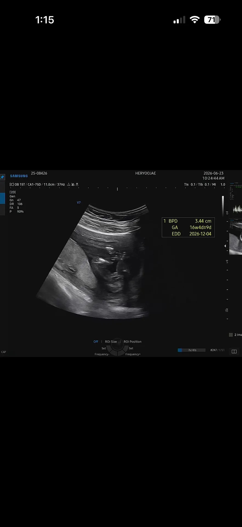Viewport: 242px width, 527px height.
Task: Click the cine progress bar 7s/47s
Action: pyautogui.click(x=192, y=350)
